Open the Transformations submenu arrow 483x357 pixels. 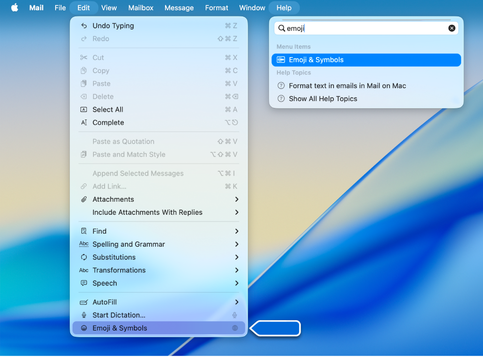point(236,270)
